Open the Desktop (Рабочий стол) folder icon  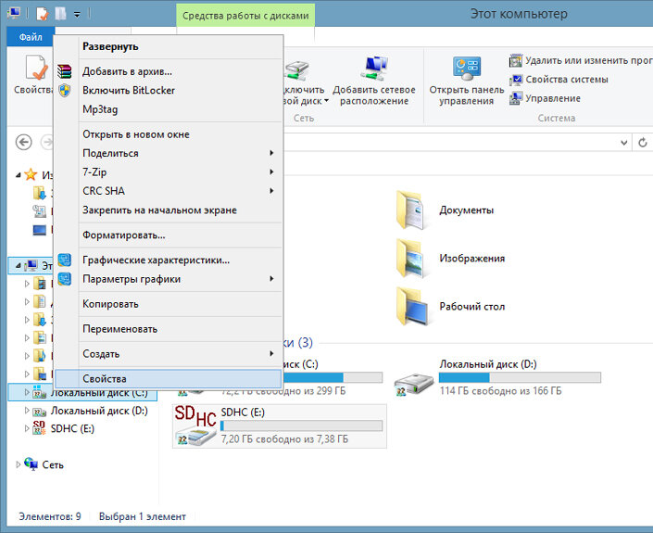point(411,306)
